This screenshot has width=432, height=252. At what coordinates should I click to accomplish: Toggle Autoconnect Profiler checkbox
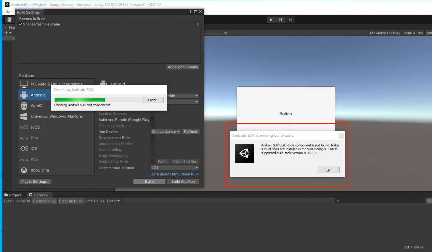tap(152, 144)
